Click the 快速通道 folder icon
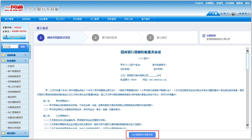 3,61
